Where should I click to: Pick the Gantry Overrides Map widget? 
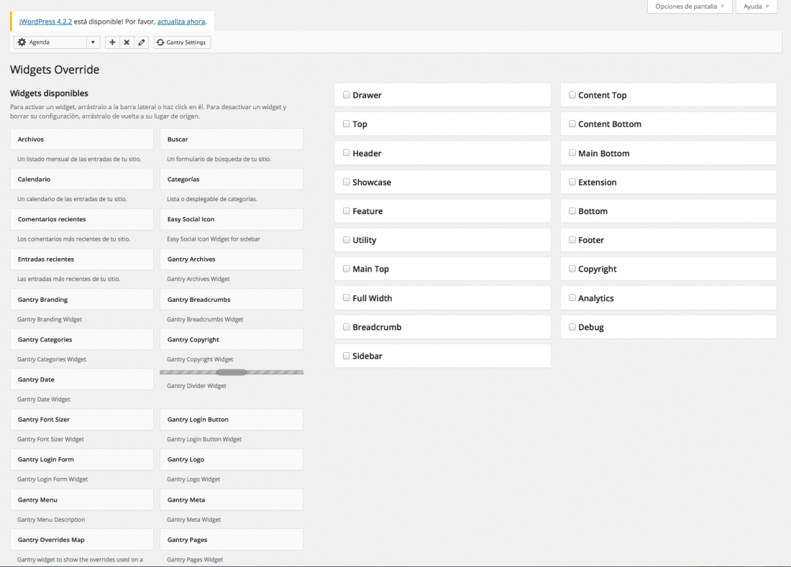click(x=82, y=539)
